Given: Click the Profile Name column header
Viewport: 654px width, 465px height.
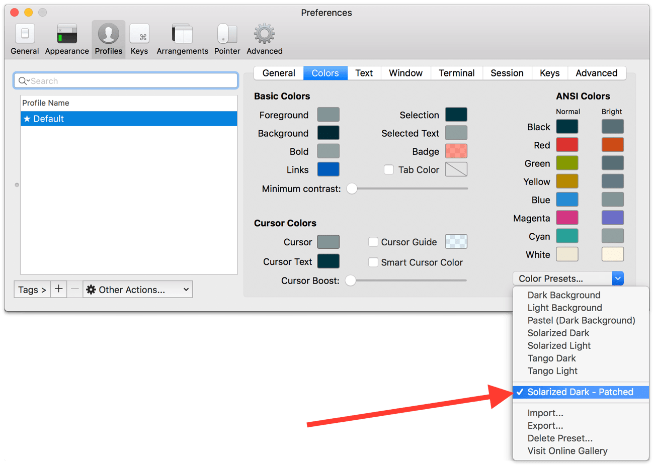Looking at the screenshot, I should [129, 103].
